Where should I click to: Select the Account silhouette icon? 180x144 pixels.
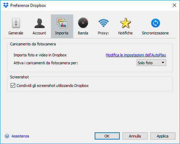coord(39,23)
